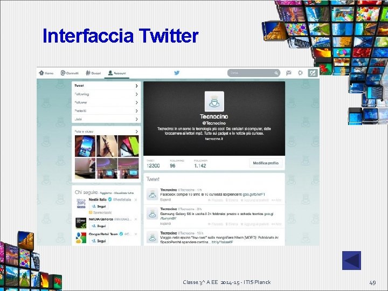Click the Google Retail Team logo avatar
The image size is (388, 291).
(x=81, y=238)
